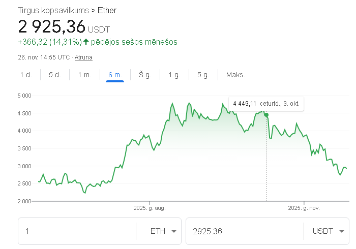This screenshot has width=356, height=249.
Task: Show the Maks. maximum range chart
Action: (235, 75)
